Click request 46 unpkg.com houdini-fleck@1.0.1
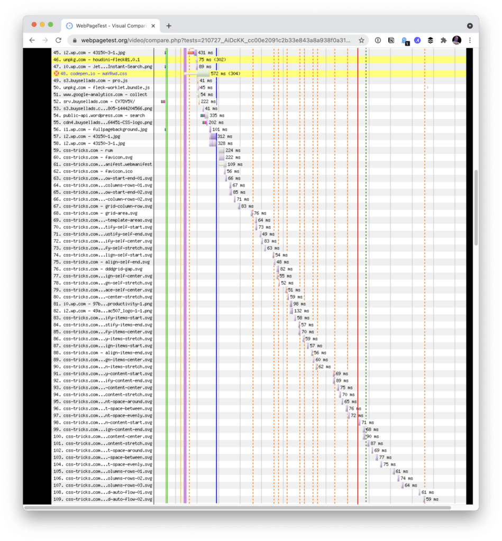Viewport: 502px width, 541px height. coord(97,60)
